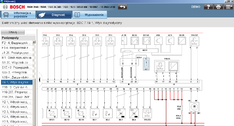This screenshot has height=126, width=234.
Task: Select the B18.1 pressure sensor symbol
Action: tap(52, 113)
